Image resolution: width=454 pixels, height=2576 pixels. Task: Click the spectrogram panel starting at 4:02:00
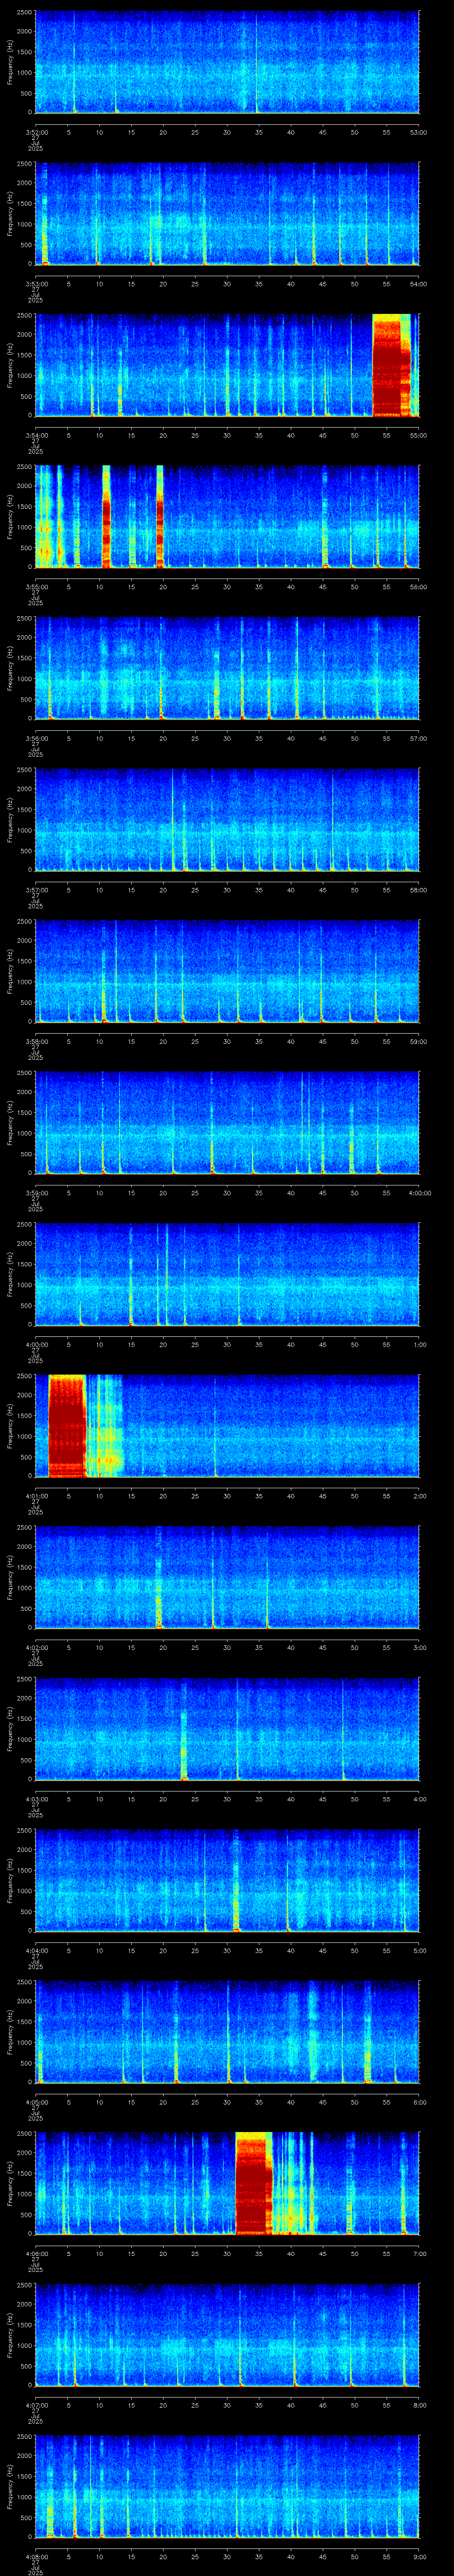pyautogui.click(x=227, y=1578)
